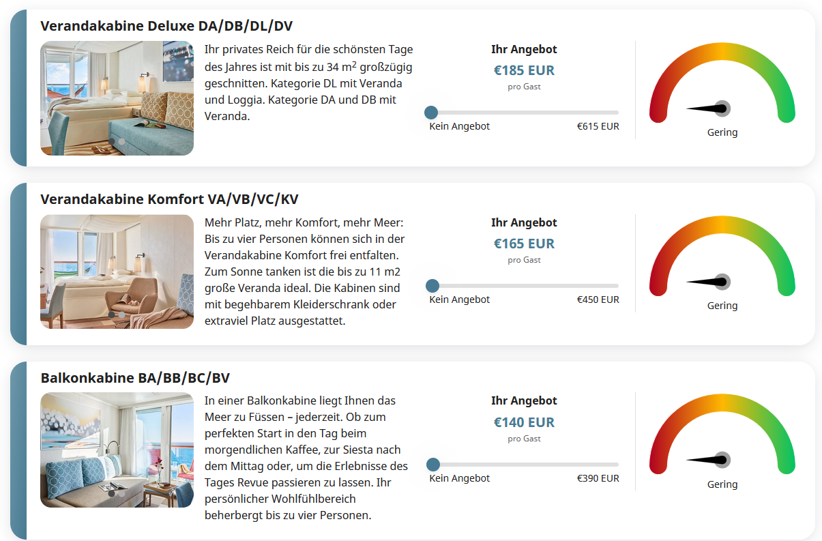Click the €450 EUR maximum bid label
The height and width of the screenshot is (541, 822).
click(x=598, y=299)
